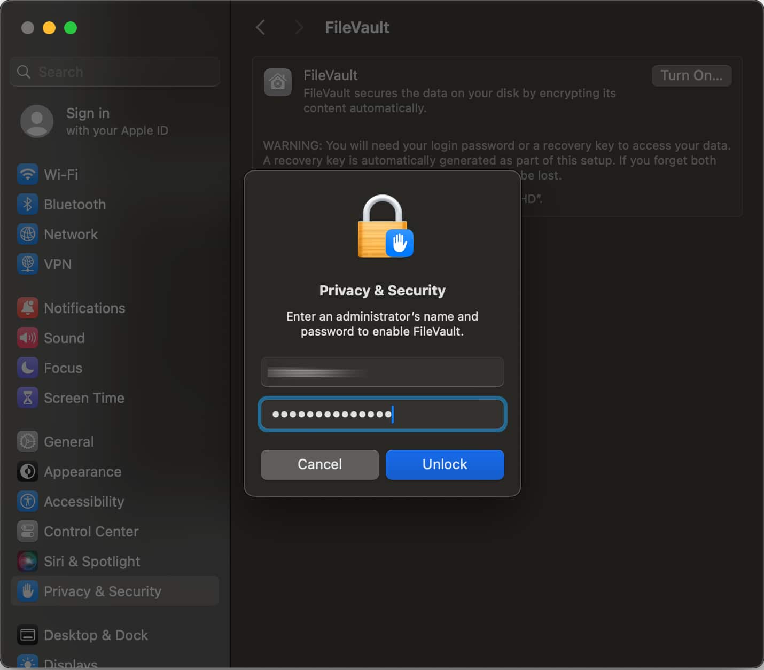The height and width of the screenshot is (670, 764).
Task: Click the password field
Action: pyautogui.click(x=383, y=414)
